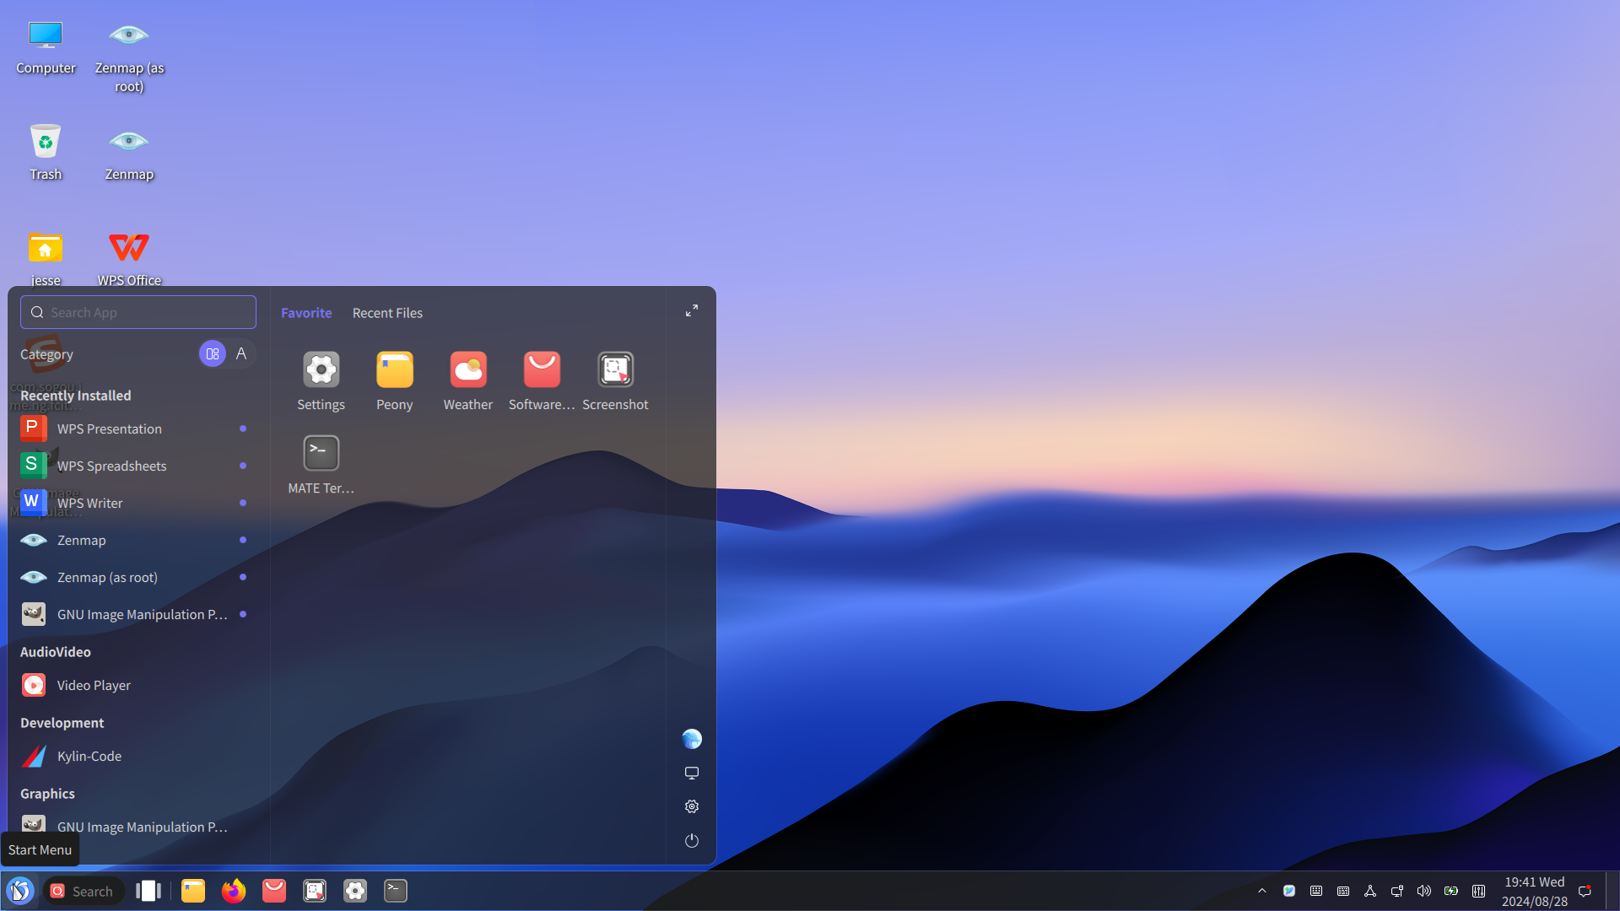Select the Trash desktop icon
1620x911 pixels.
coord(46,152)
